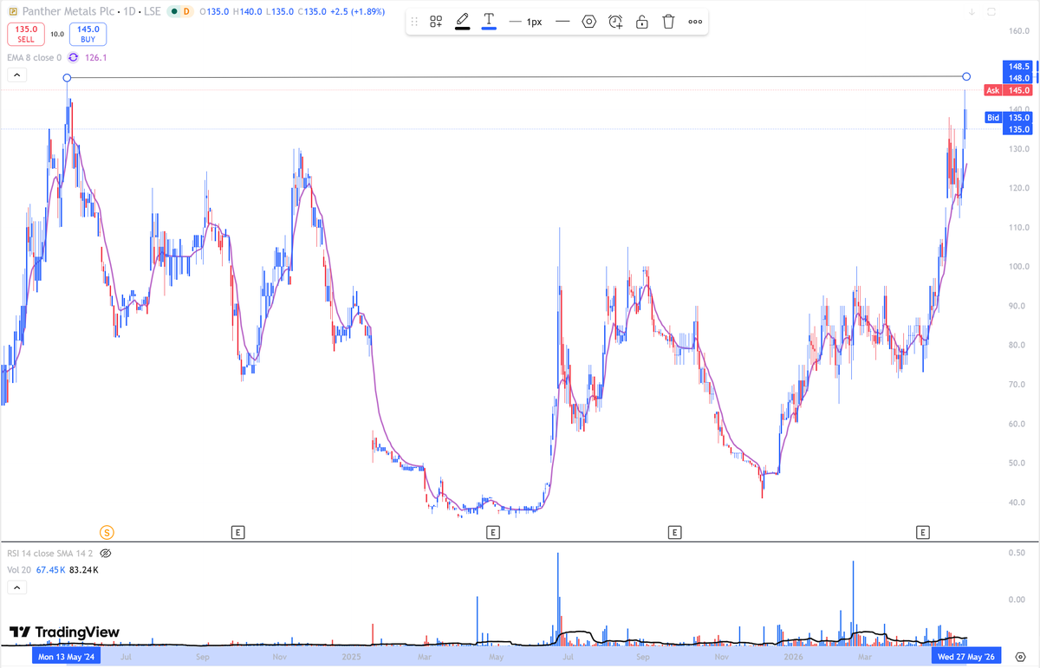The height and width of the screenshot is (668, 1040).
Task: Click the 2025 label on time axis
Action: (x=352, y=658)
